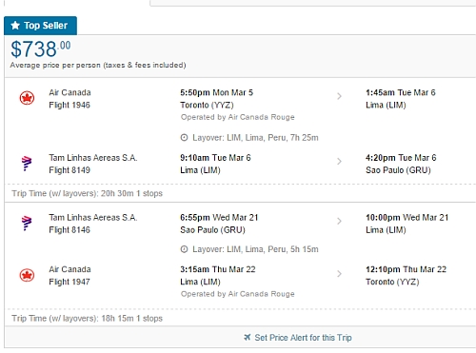Click the Air Canada logo for Flight 1947
This screenshot has width=476, height=353.
coord(27,275)
